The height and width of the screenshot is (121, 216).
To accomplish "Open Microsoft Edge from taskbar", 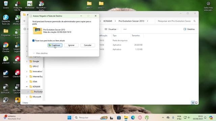I will click(133, 118).
